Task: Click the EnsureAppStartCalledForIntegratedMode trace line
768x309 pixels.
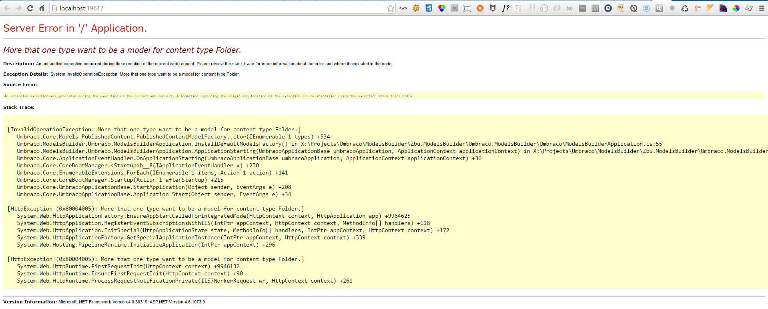Action: tap(214, 216)
